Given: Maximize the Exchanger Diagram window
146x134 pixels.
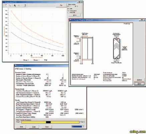Looking at the screenshot, I should (x=142, y=20).
